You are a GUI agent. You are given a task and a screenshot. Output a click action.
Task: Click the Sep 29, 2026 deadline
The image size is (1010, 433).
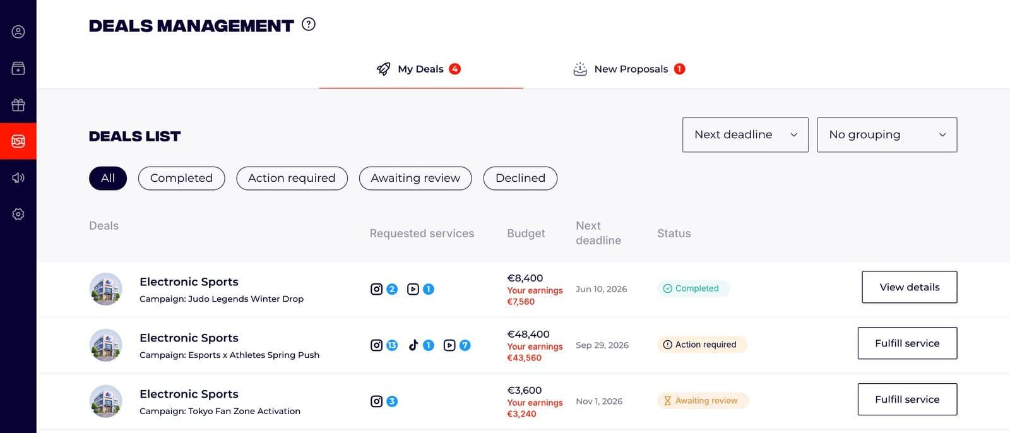[x=602, y=345]
